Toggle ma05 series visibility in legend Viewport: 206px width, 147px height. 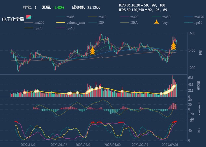(x=70, y=17)
